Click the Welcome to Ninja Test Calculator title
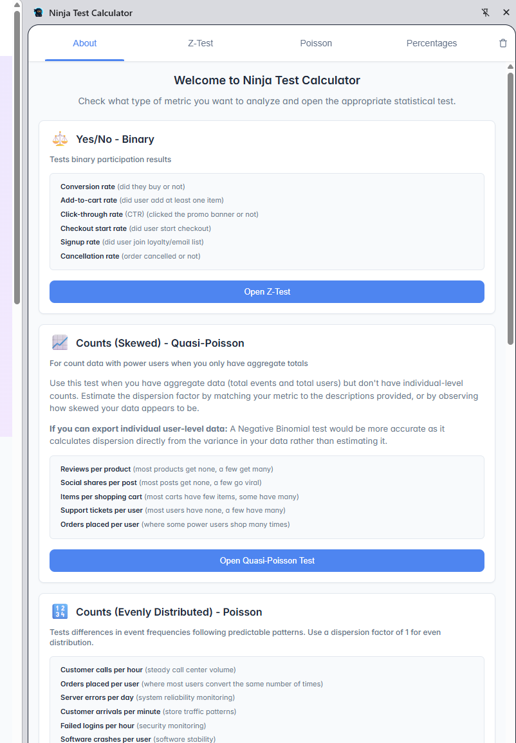The width and height of the screenshot is (516, 743). pos(267,80)
